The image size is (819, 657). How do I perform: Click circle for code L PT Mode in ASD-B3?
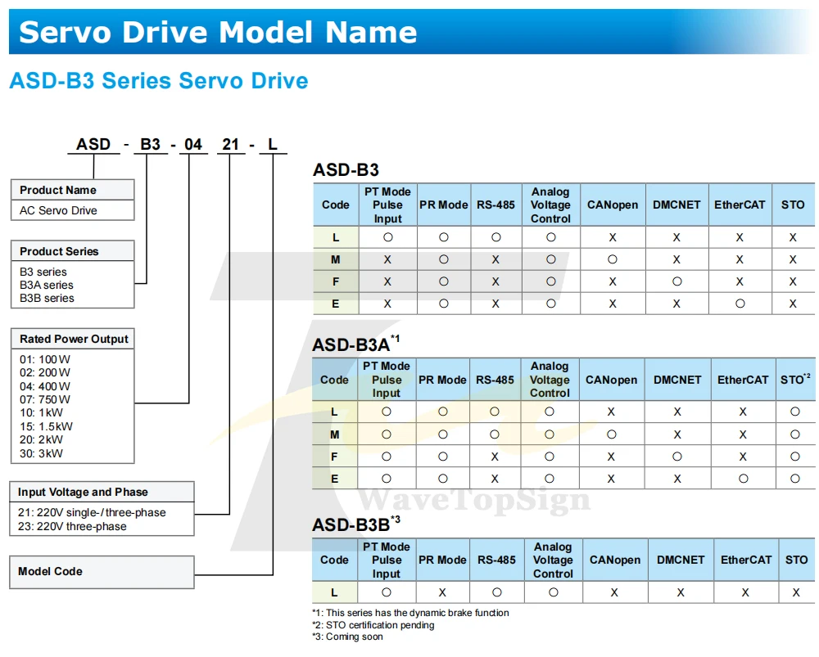pos(387,237)
